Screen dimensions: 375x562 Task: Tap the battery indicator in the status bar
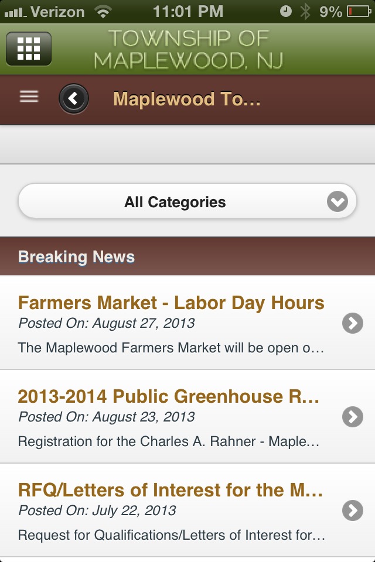click(x=359, y=12)
